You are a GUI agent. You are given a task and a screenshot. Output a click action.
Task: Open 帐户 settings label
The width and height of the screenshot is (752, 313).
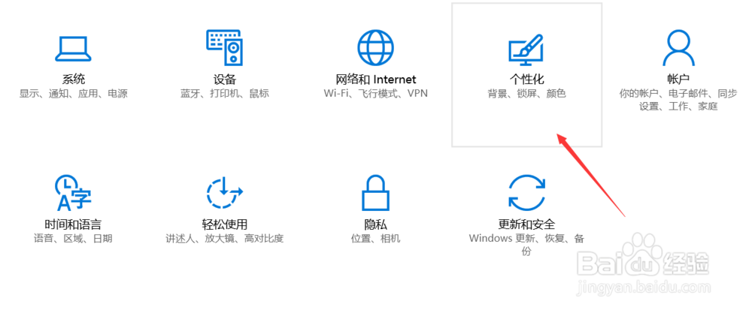678,79
